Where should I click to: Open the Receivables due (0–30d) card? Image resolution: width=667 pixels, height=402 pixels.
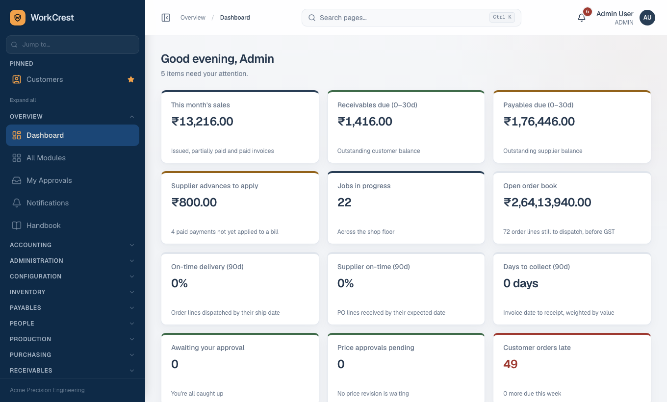(406, 126)
